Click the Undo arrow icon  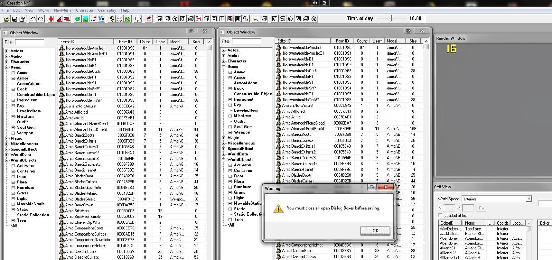click(x=33, y=19)
